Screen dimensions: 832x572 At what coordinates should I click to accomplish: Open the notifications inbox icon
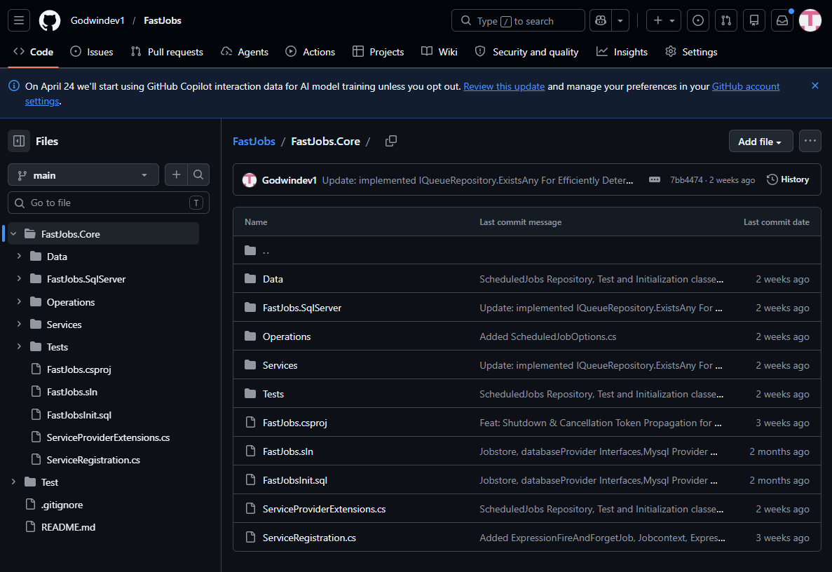pos(782,20)
